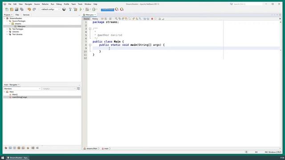Run the project with the green arrow
The height and width of the screenshot is (160, 285).
81,9
